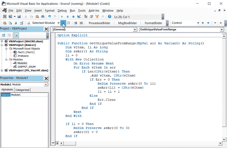Open the Control combo box dropdown
This screenshot has height=148, width=227.
198,23
